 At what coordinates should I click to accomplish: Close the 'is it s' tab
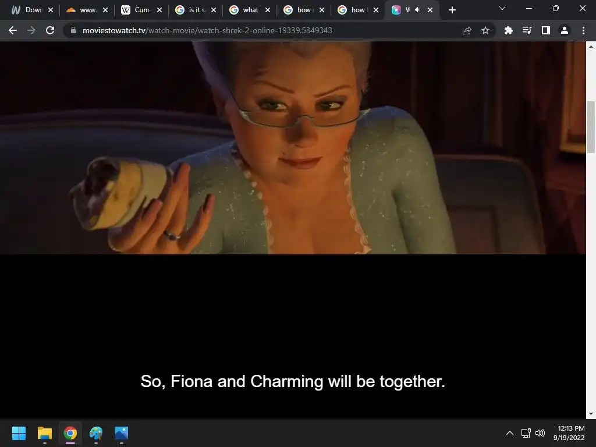[214, 10]
